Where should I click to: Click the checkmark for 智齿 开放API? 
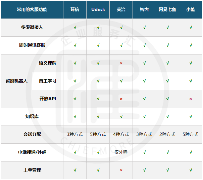(145, 99)
